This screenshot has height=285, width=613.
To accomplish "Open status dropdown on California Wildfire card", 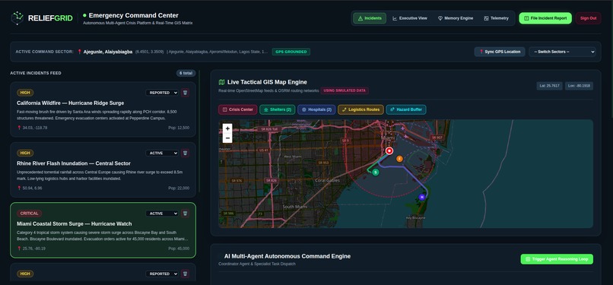I will coord(162,93).
